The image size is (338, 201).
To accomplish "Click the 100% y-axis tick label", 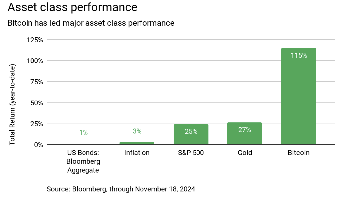I will tap(35, 61).
